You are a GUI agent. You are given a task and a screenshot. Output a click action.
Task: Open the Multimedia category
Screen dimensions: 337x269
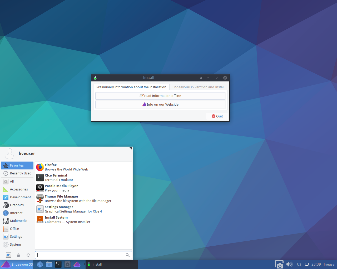click(x=17, y=221)
